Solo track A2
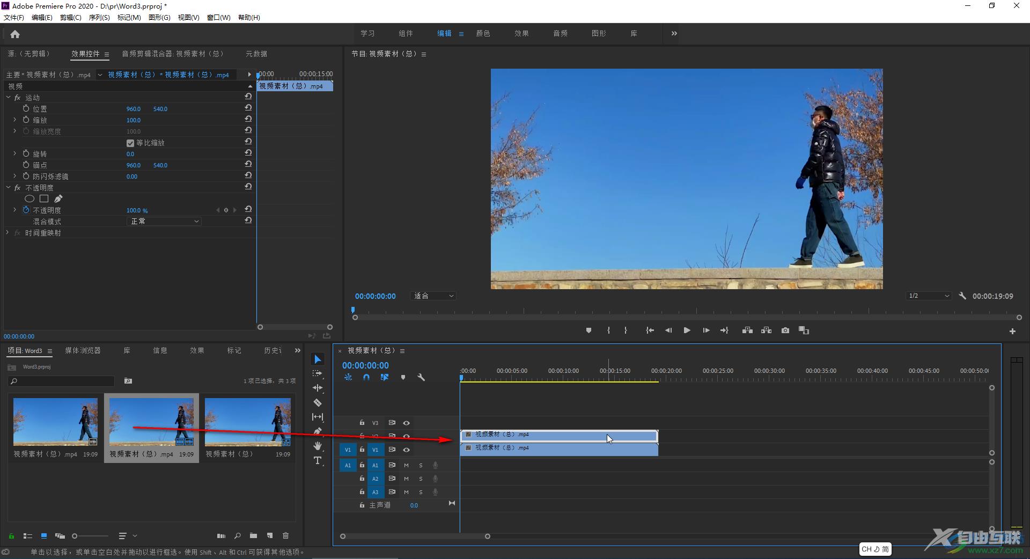The height and width of the screenshot is (559, 1030). pyautogui.click(x=421, y=479)
